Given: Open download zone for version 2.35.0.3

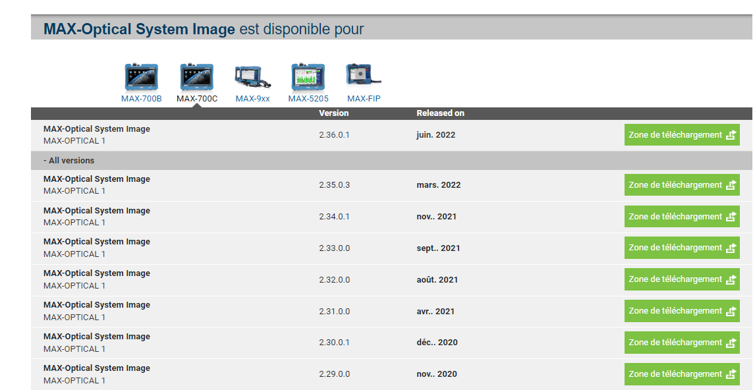Looking at the screenshot, I should click(x=682, y=185).
